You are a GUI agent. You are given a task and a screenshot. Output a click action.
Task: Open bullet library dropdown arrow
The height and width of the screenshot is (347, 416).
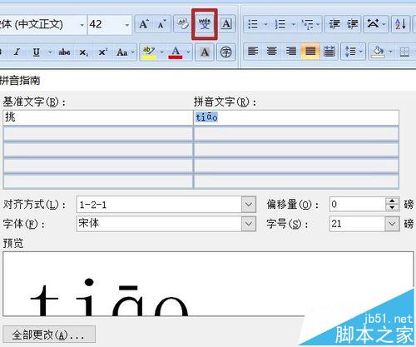[x=265, y=24]
